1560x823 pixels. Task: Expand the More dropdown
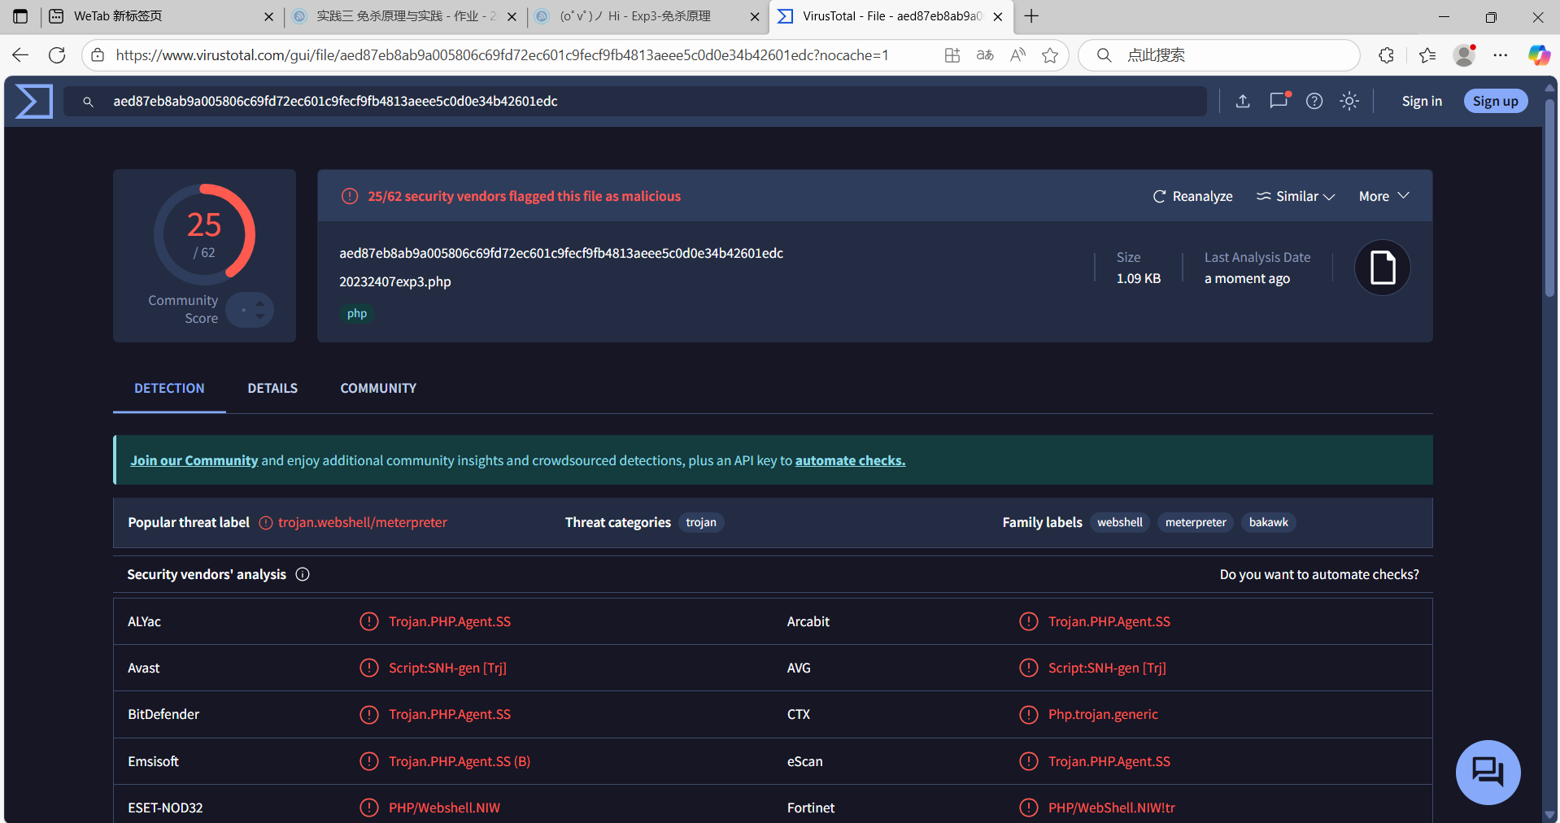(1384, 196)
